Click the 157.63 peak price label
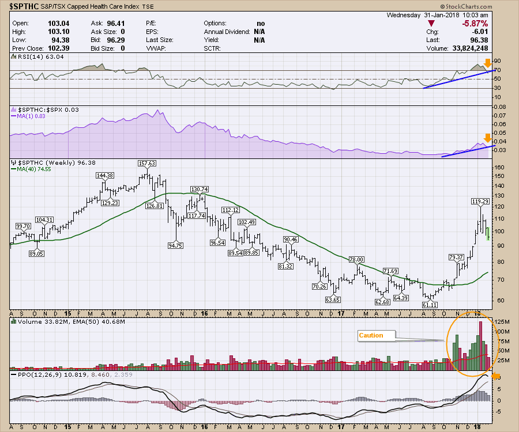Image resolution: width=519 pixels, height=432 pixels. pos(147,163)
